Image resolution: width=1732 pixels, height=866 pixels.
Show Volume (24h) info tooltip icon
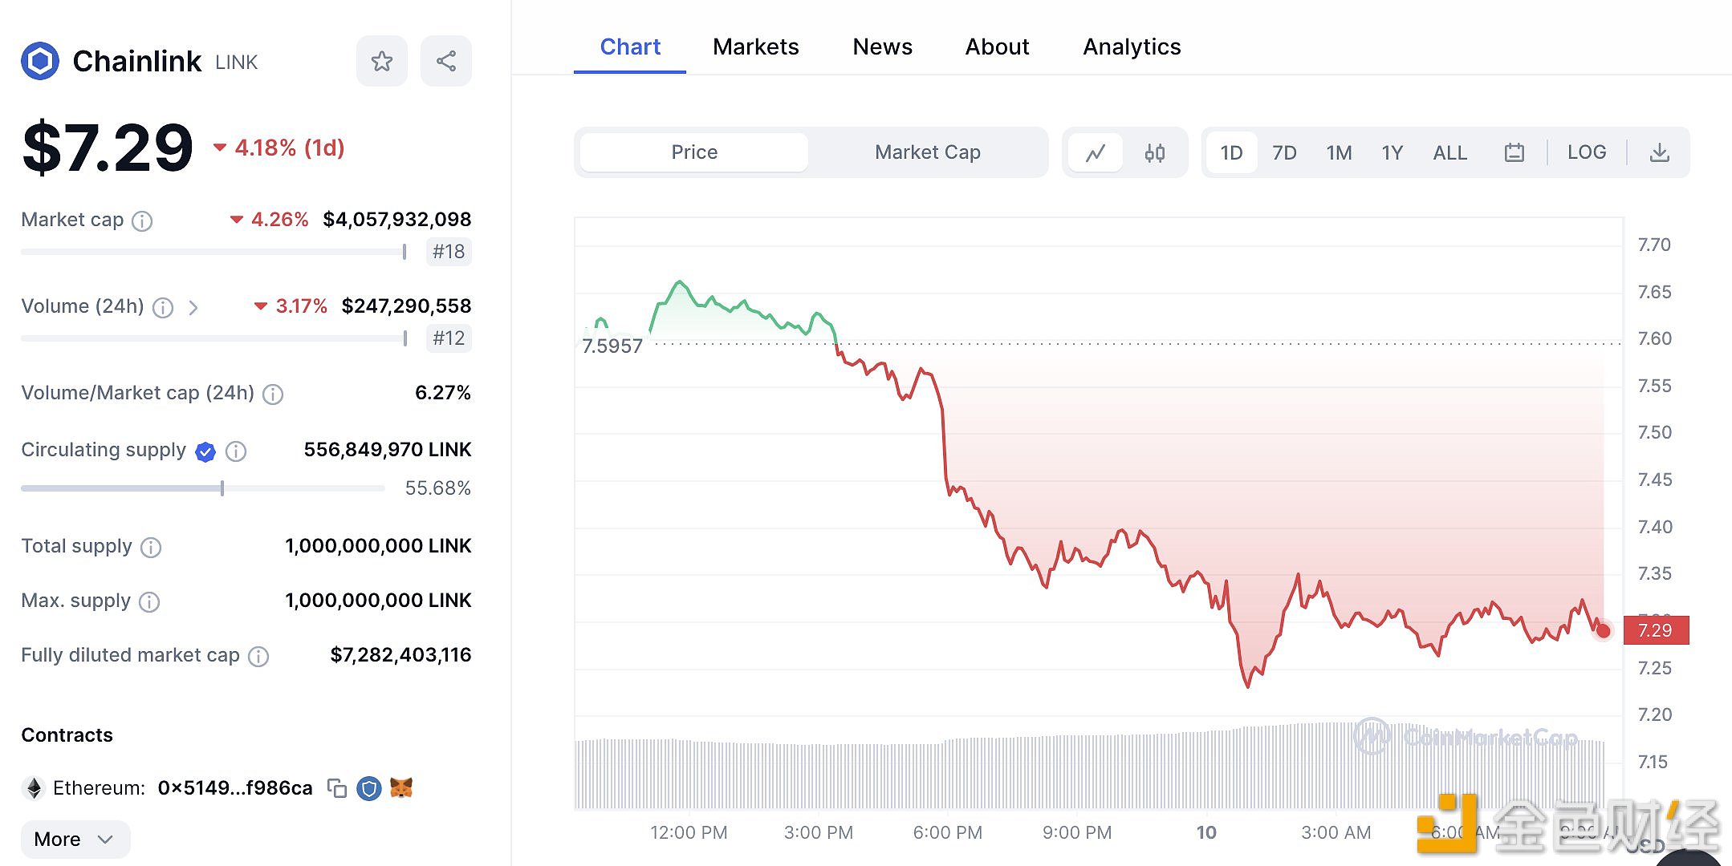tap(163, 307)
